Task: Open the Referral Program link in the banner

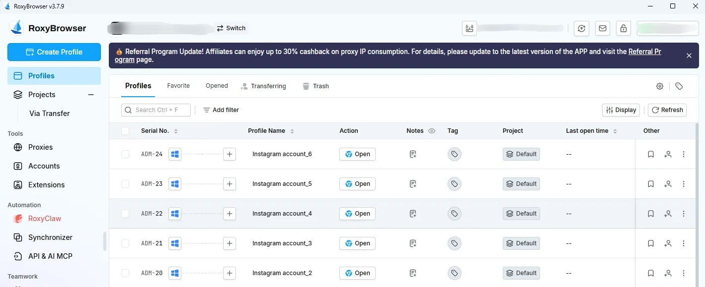Action: 644,52
